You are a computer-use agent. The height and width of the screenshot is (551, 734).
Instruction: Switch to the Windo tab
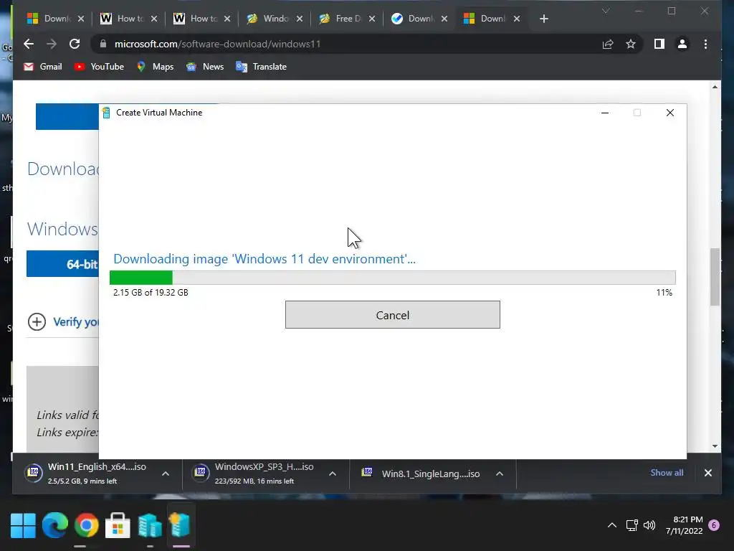pos(268,19)
